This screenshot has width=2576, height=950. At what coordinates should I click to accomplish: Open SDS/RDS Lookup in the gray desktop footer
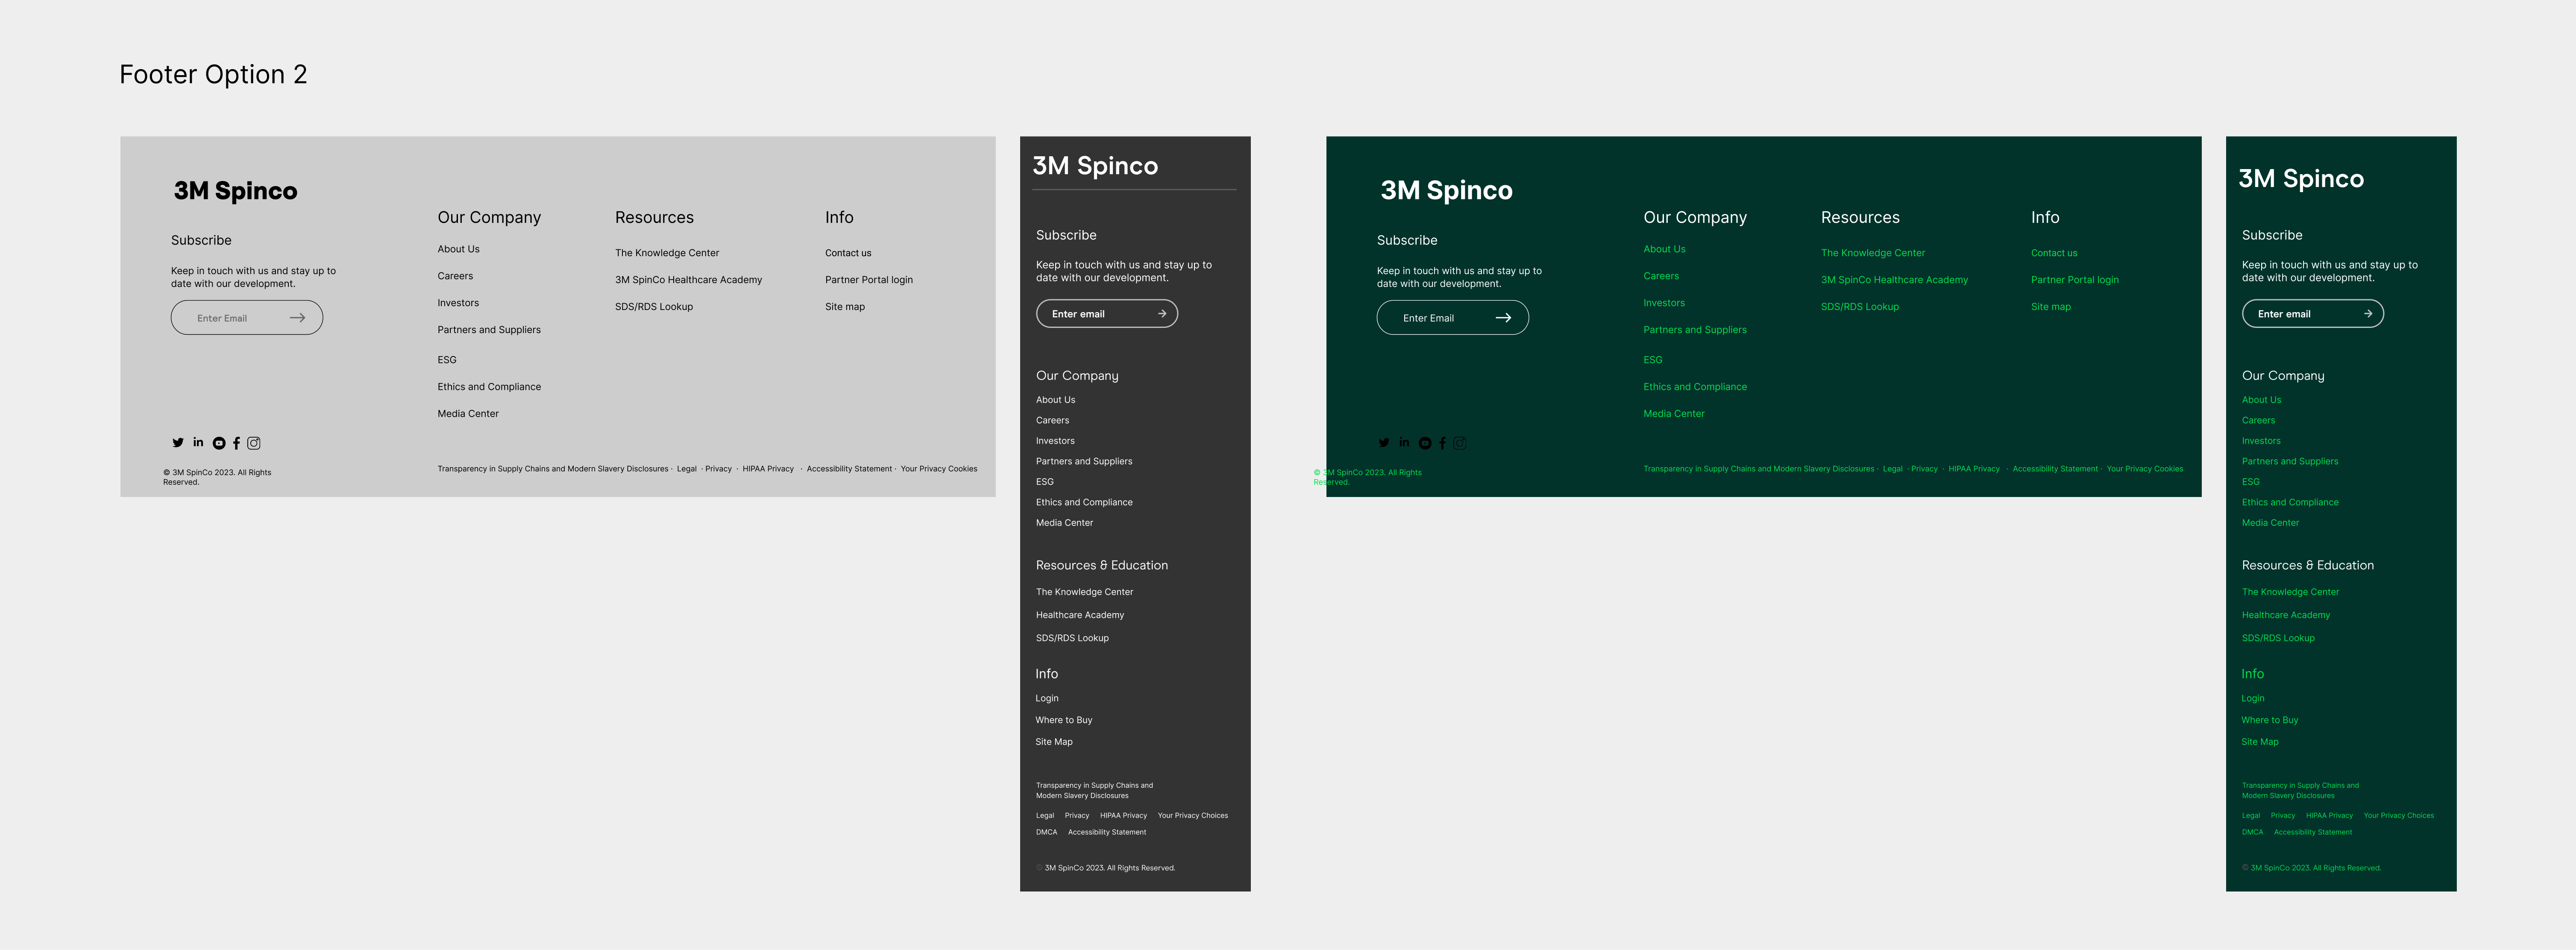[x=654, y=307]
